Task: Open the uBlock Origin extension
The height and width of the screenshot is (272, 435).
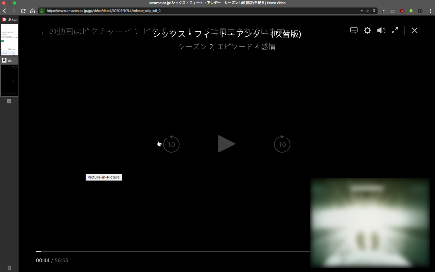Action: pyautogui.click(x=402, y=11)
